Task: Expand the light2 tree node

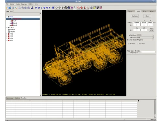Action: pos(9,25)
